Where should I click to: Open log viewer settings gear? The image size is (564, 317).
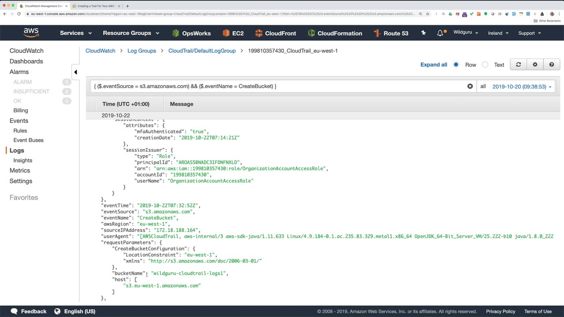535,65
